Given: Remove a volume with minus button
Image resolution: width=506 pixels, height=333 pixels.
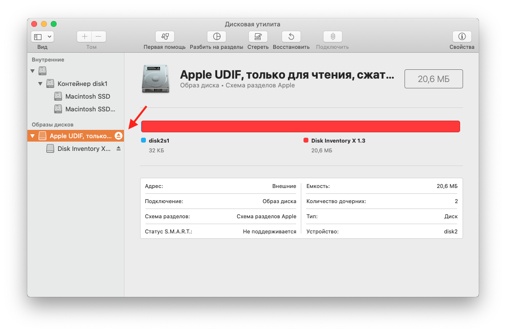Looking at the screenshot, I should pyautogui.click(x=99, y=37).
